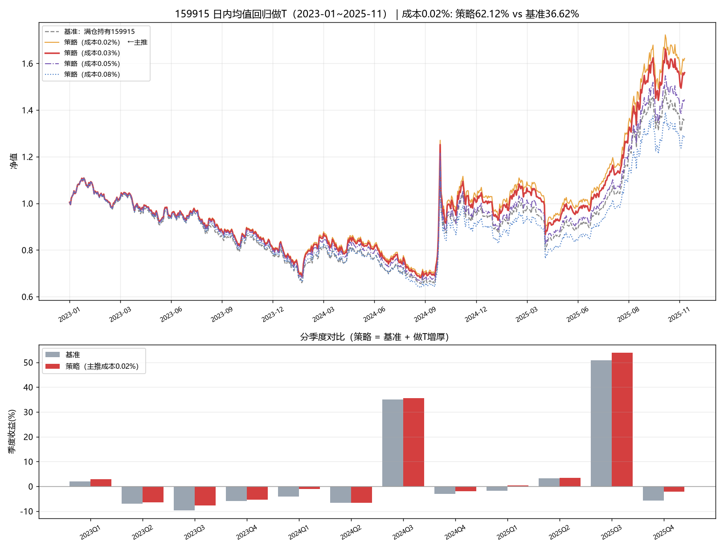
Task: Click the quarter label 2025Q4
Action: [x=663, y=532]
